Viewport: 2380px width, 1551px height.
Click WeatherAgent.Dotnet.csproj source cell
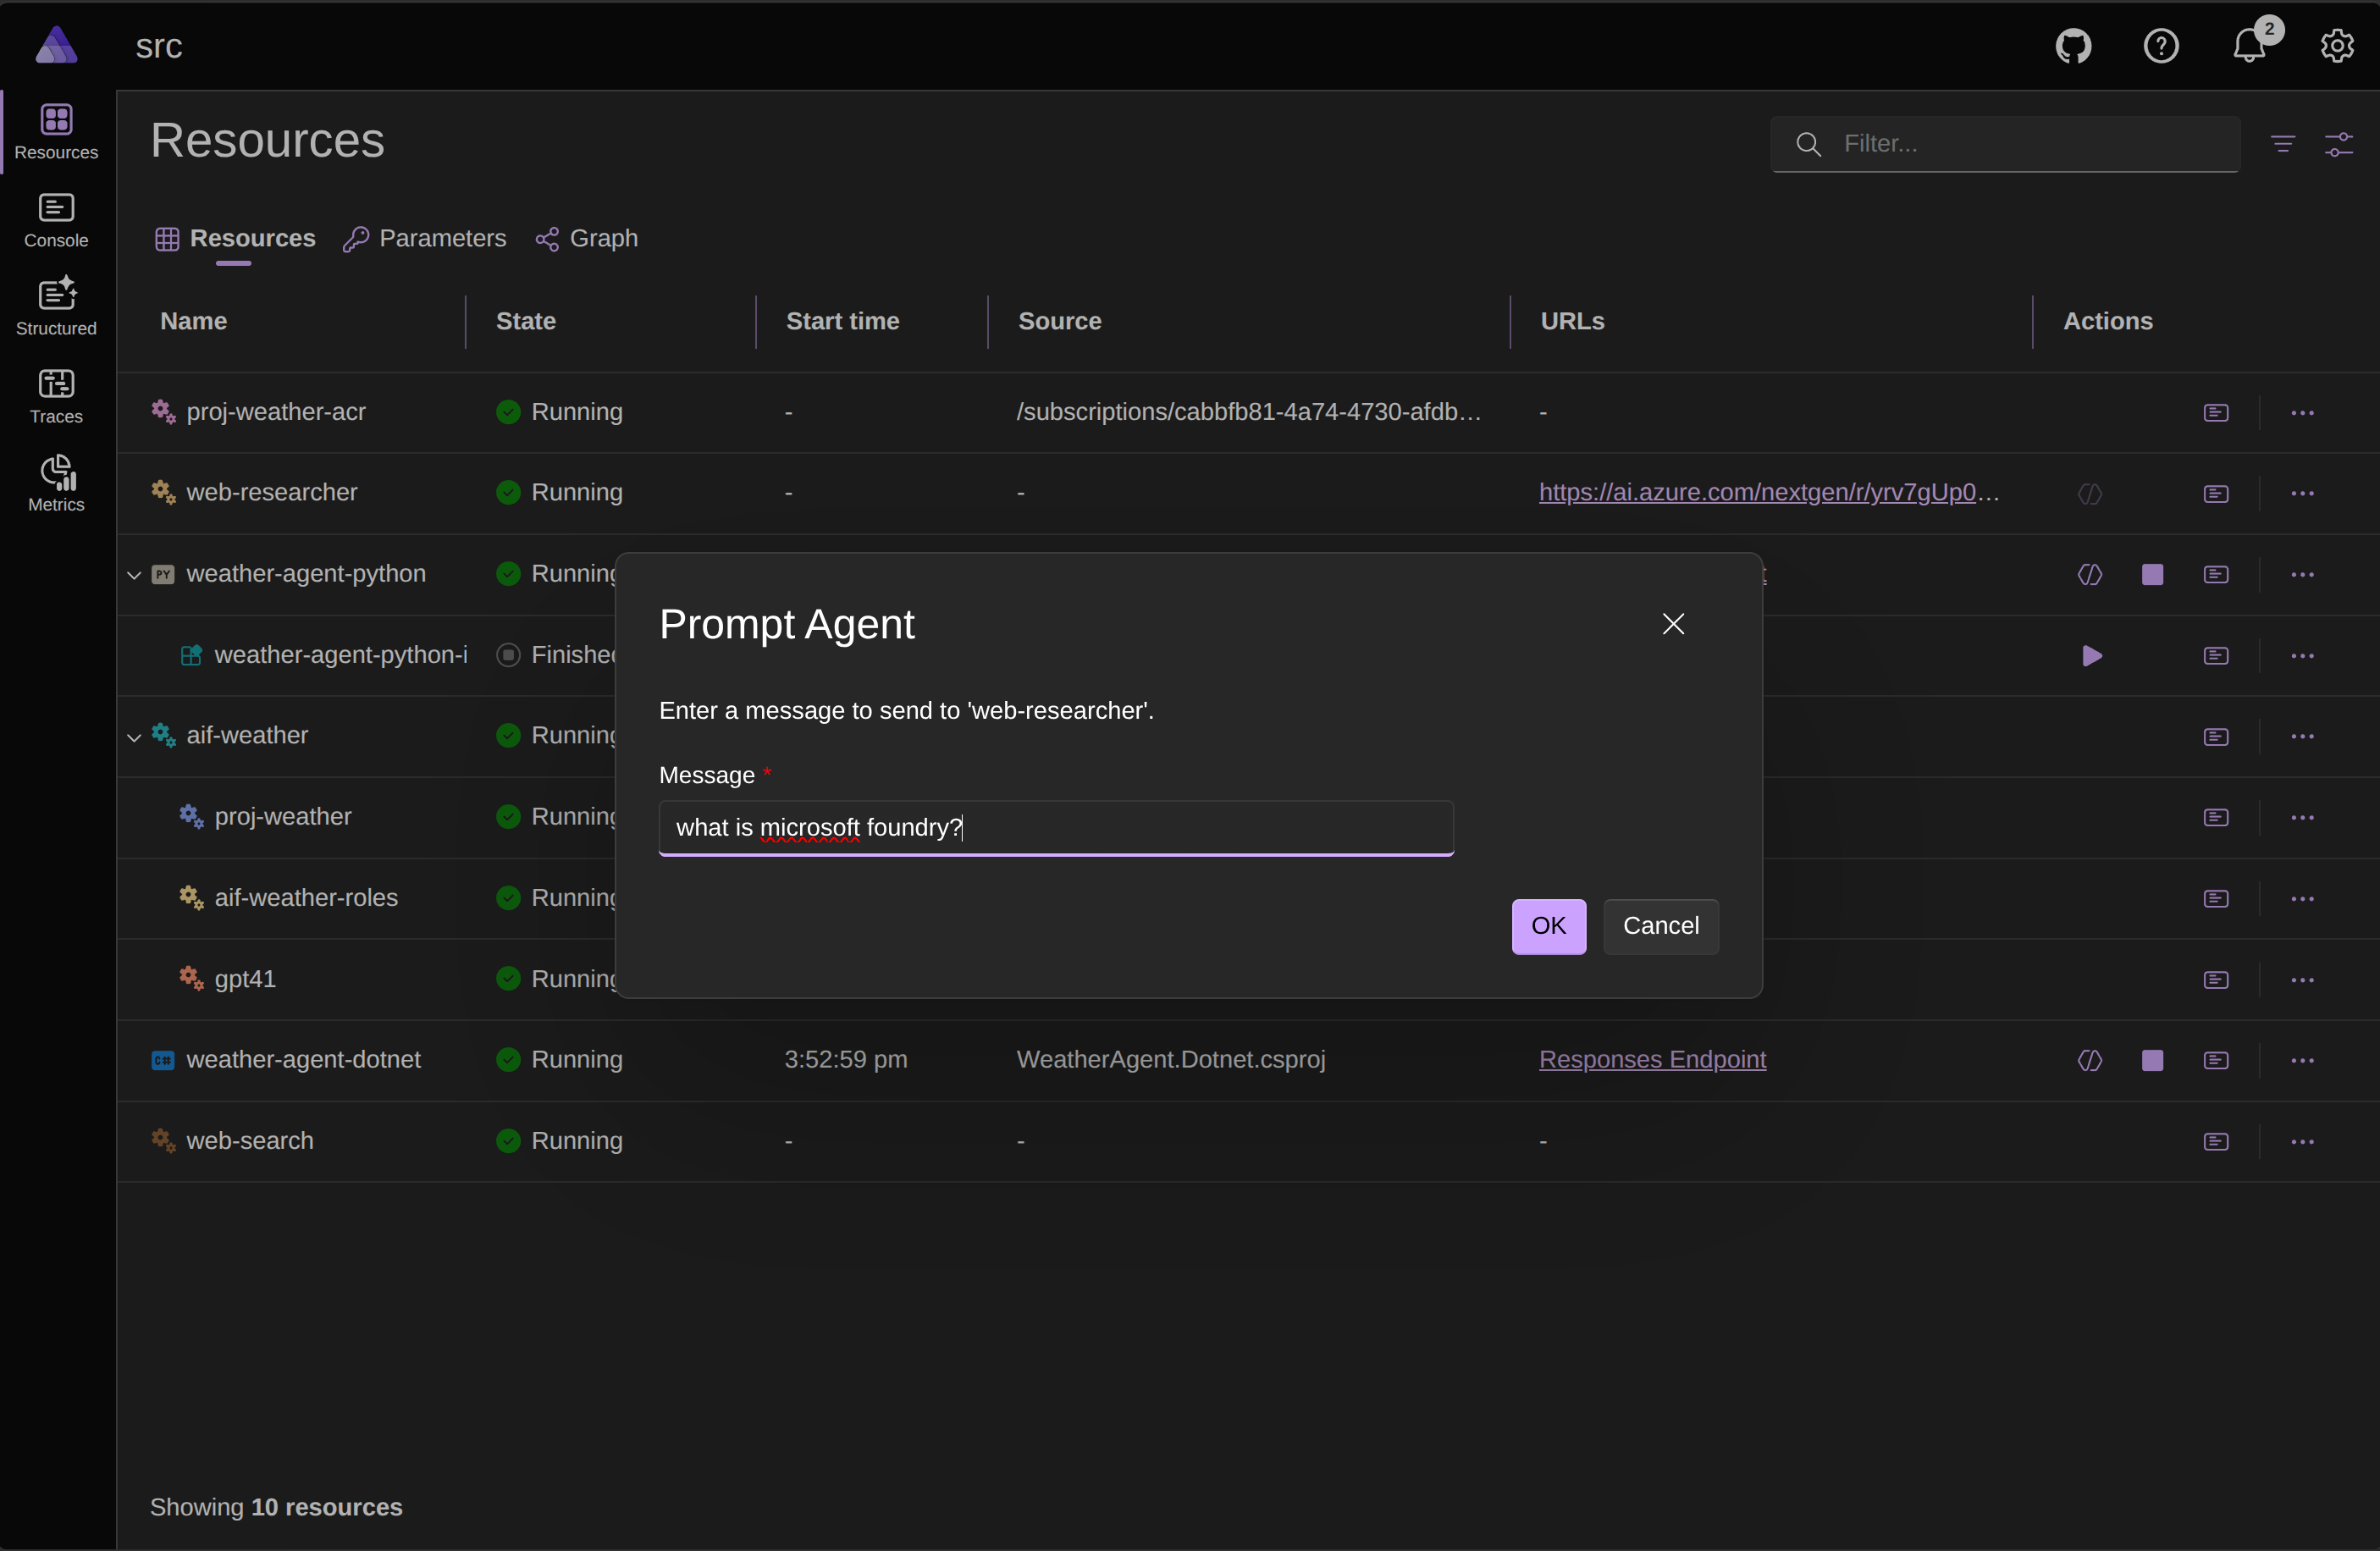(1171, 1060)
